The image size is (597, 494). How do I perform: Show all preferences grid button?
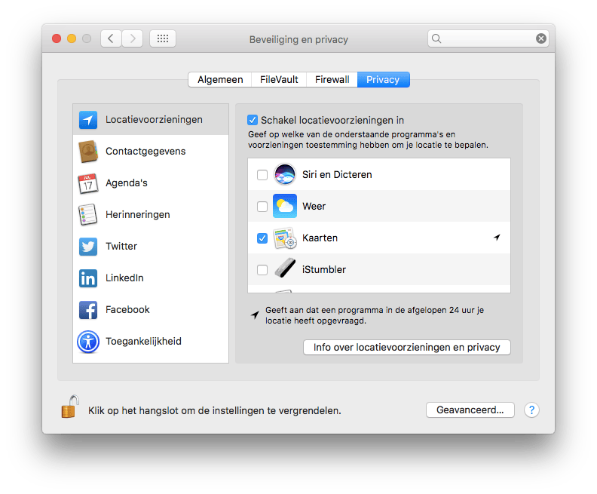tap(163, 38)
